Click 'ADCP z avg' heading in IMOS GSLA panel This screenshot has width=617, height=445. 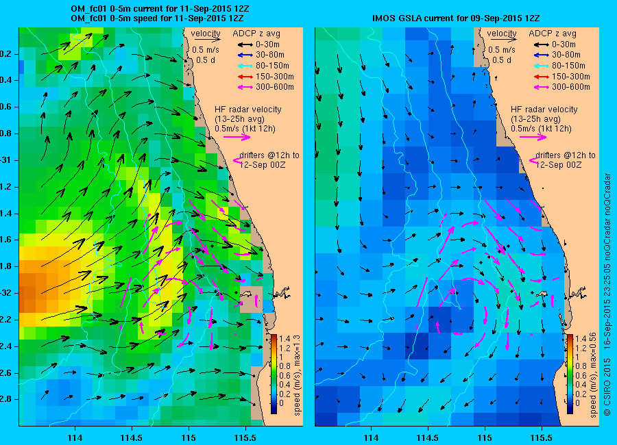pyautogui.click(x=553, y=34)
